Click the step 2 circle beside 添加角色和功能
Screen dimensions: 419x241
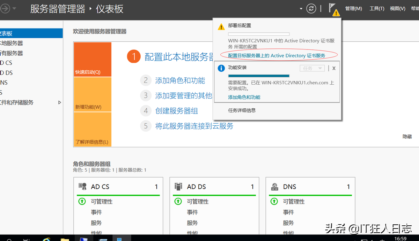coord(146,81)
